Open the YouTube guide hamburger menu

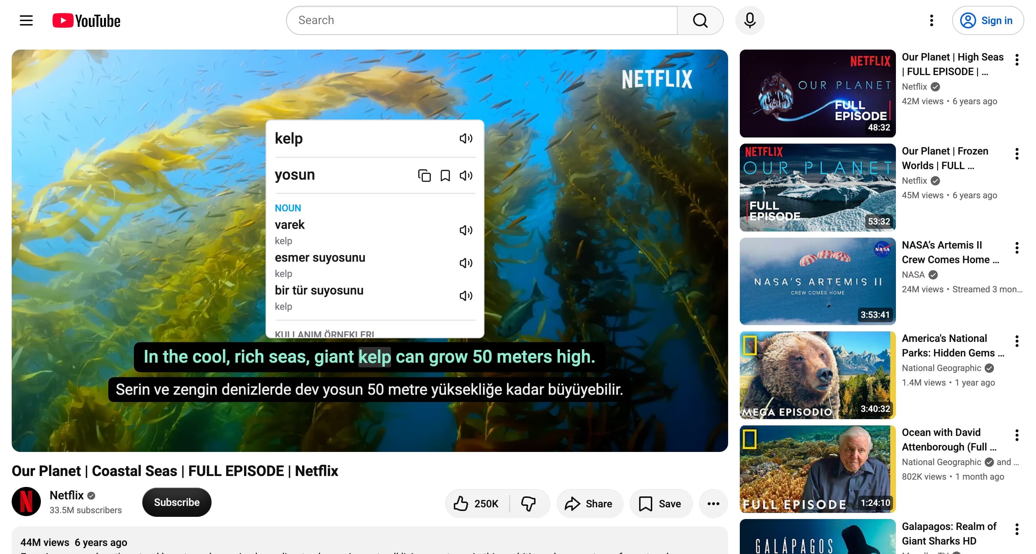[x=26, y=20]
